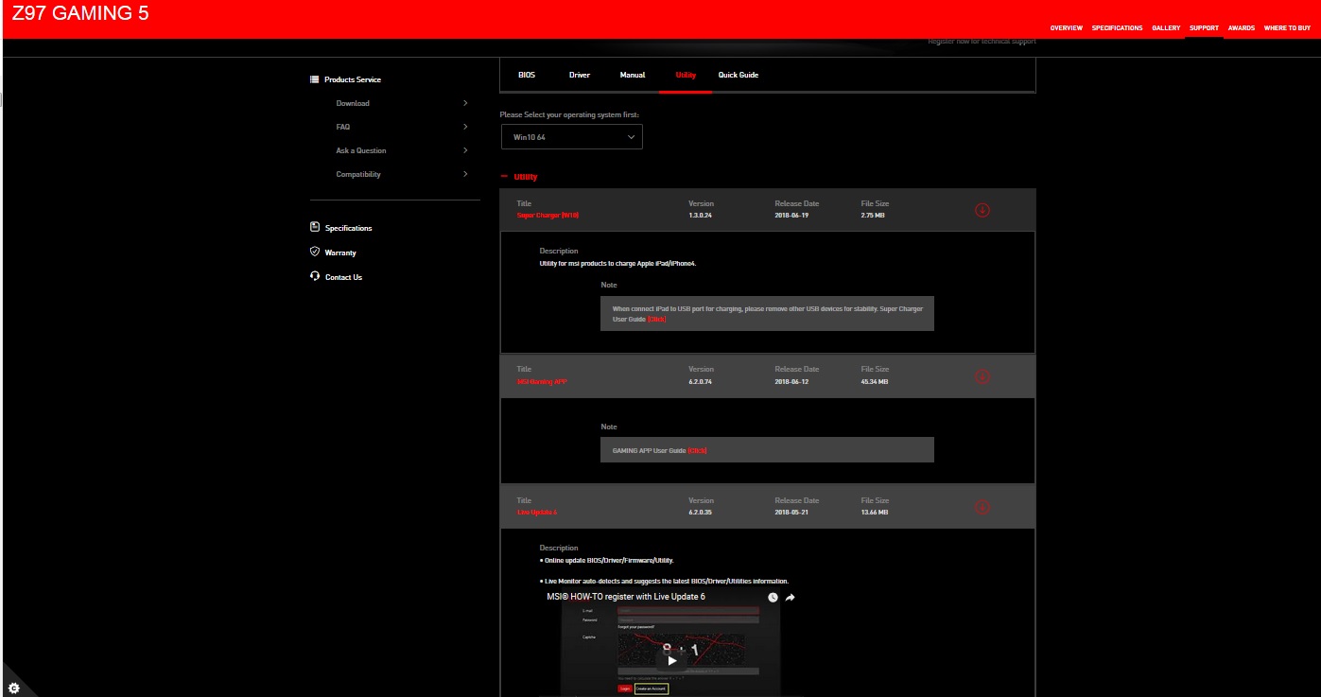
Task: Click release date 2018-06-19
Action: coord(791,216)
